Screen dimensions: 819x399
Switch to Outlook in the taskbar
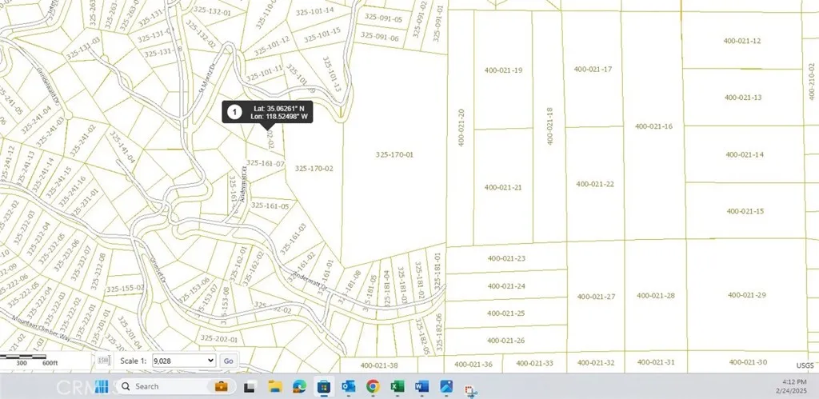point(348,386)
